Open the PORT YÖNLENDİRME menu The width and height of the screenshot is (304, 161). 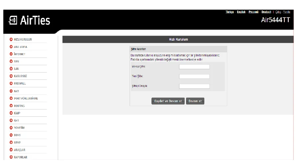pos(26,98)
